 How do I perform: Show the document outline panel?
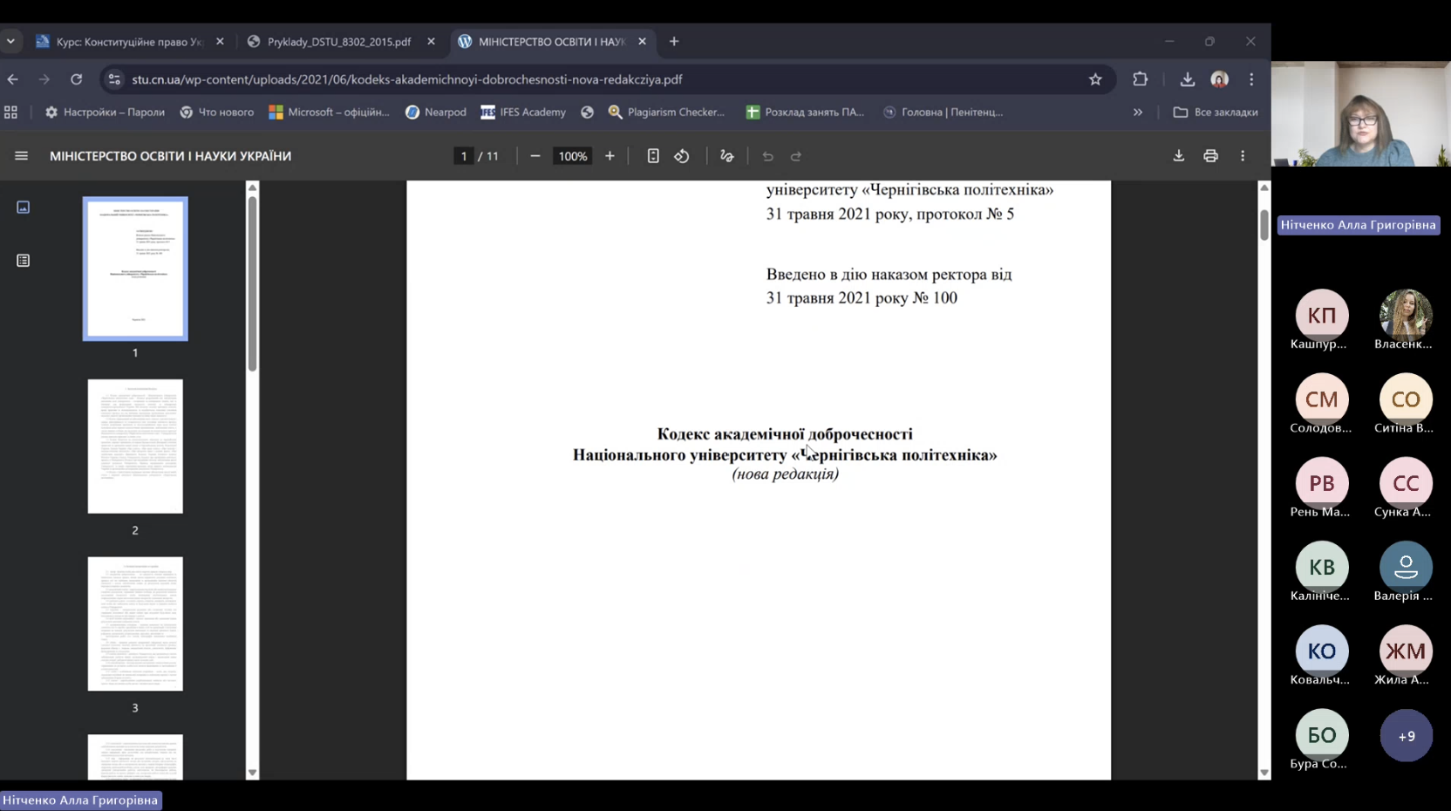24,261
